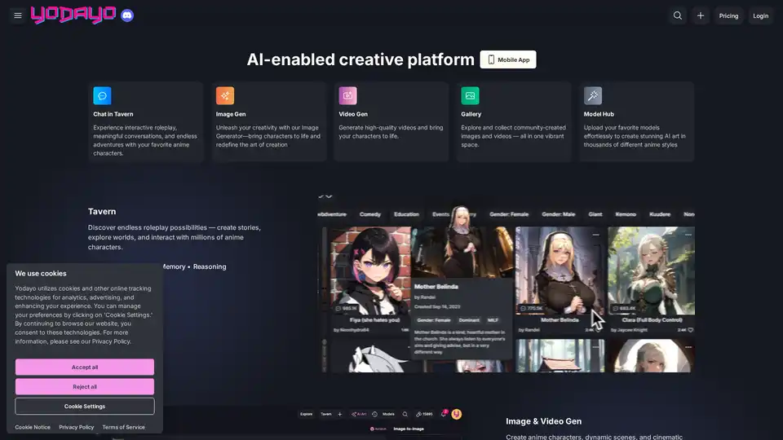The image size is (783, 440).
Task: Open the hamburger menu
Action: pyautogui.click(x=18, y=15)
